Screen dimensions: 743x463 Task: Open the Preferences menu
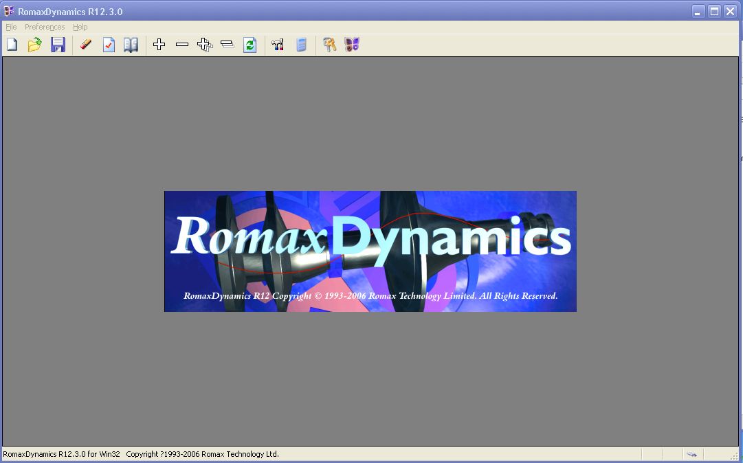(x=45, y=27)
